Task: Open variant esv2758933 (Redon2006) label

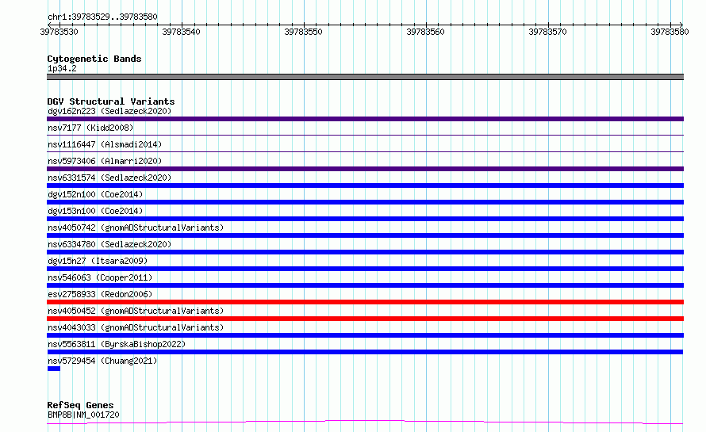Action: 100,294
